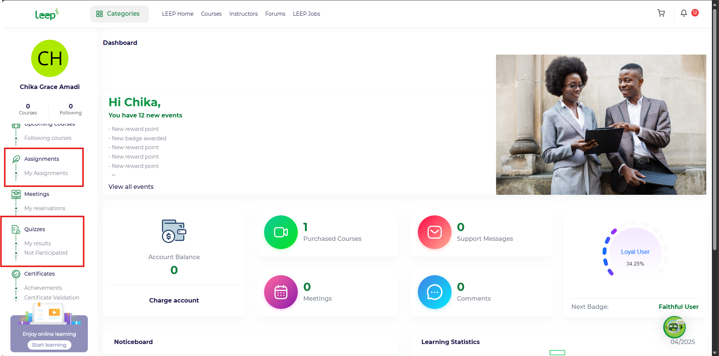This screenshot has height=356, width=719.
Task: Go to Courses in the top navigation
Action: pos(211,14)
